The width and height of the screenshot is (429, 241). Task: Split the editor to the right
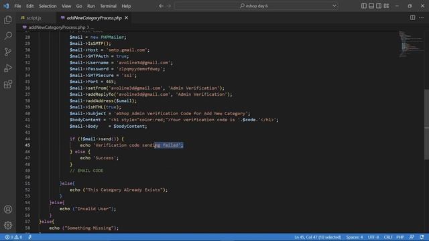[x=412, y=18]
